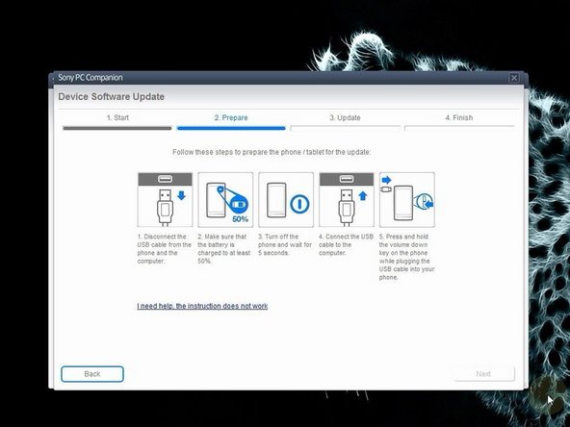Select the '2. Prepare' step tab
The height and width of the screenshot is (427, 570).
[231, 117]
